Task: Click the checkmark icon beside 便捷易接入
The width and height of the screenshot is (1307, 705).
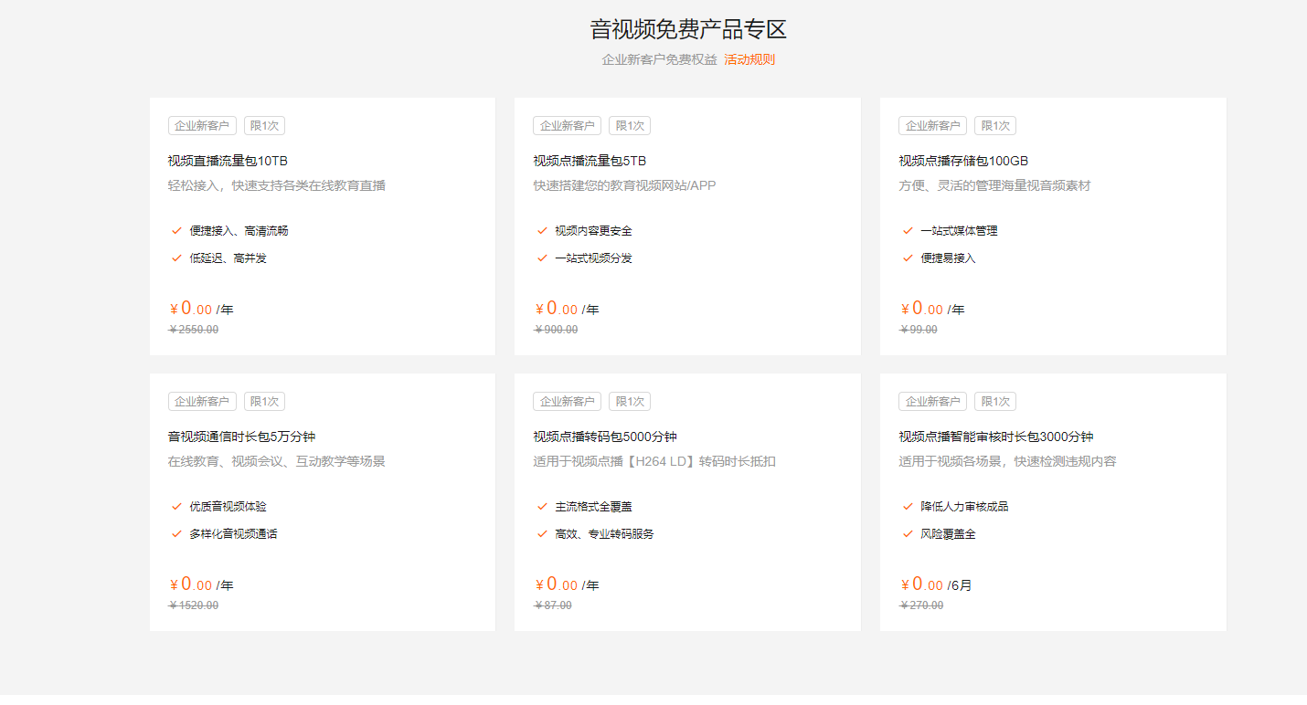Action: click(908, 258)
